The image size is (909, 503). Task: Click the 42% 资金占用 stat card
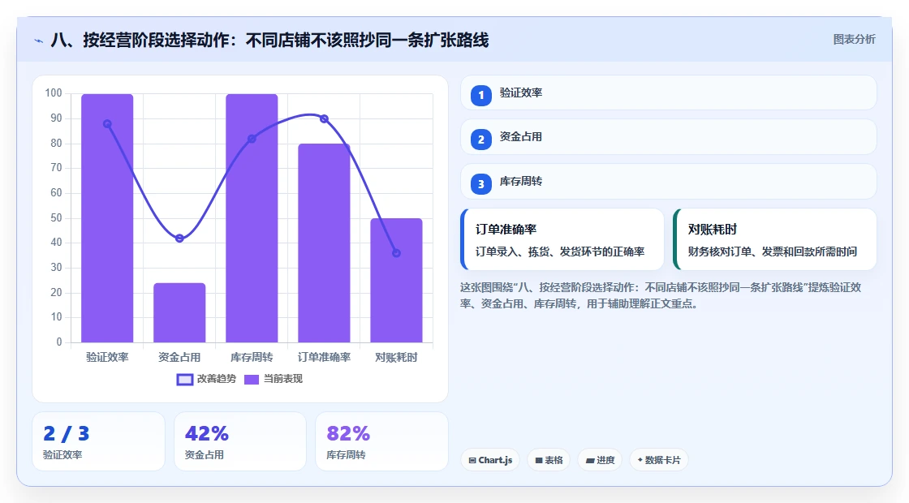tap(240, 441)
